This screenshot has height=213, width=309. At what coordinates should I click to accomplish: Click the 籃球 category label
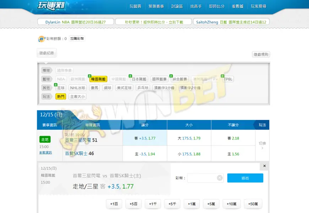[x=46, y=79]
